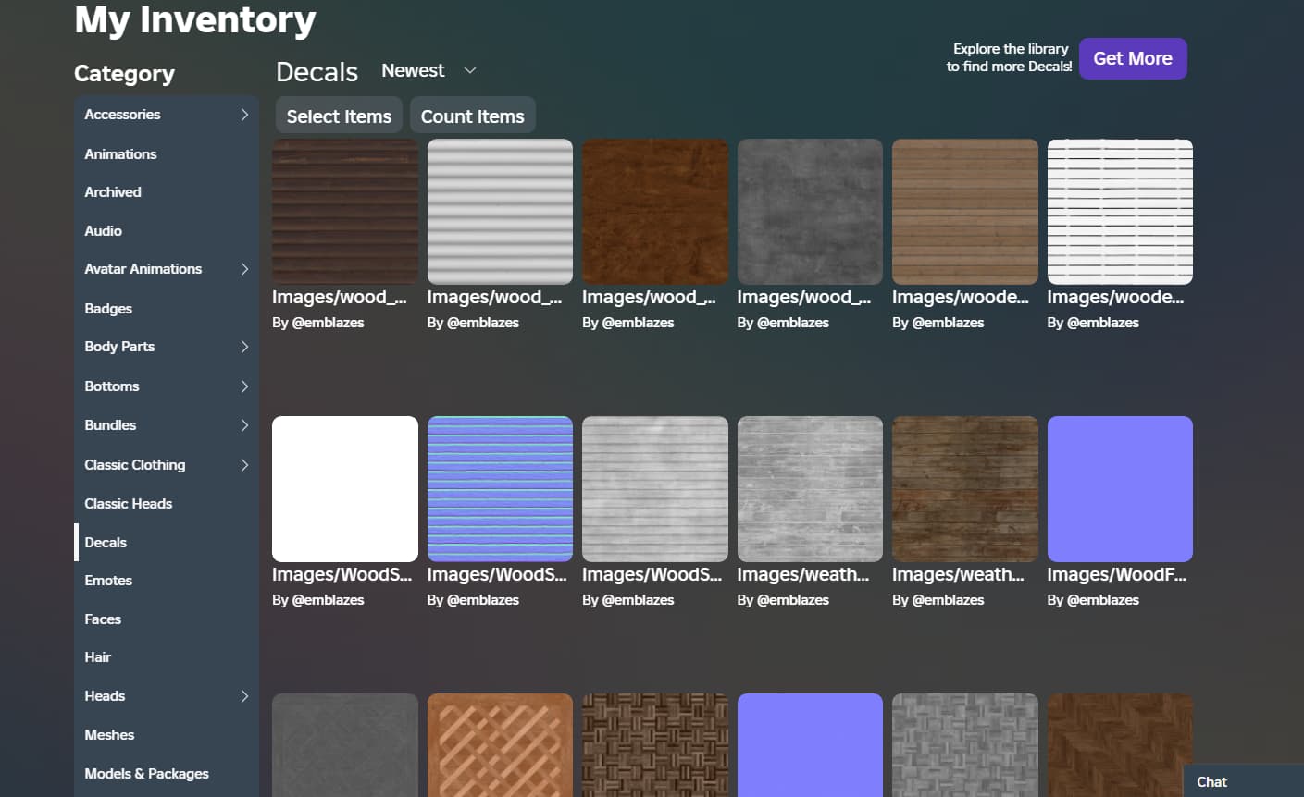Open the gray weathered planks thumbnail
This screenshot has width=1304, height=797.
(x=810, y=489)
